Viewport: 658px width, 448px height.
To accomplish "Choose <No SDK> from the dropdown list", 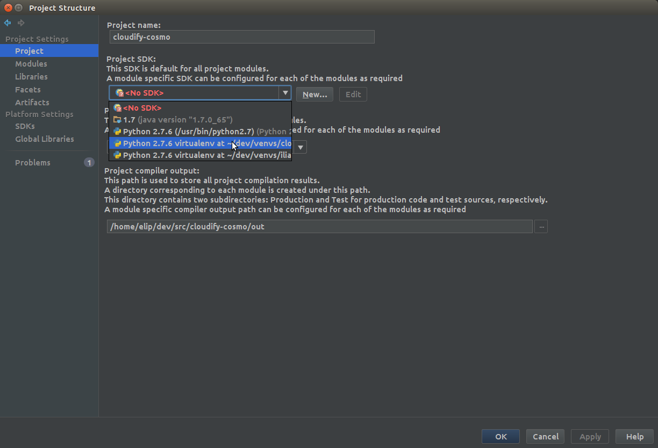I will coord(200,108).
